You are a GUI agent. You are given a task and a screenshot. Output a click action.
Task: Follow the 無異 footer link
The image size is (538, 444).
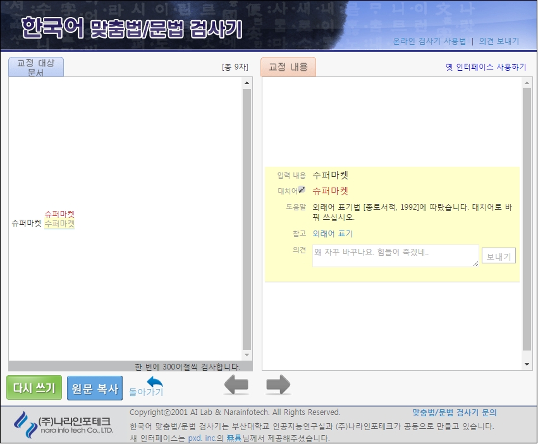click(234, 438)
